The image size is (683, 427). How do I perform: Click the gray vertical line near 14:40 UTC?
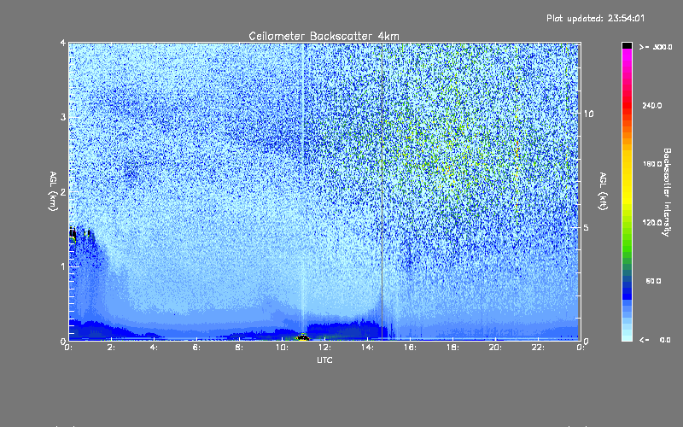382,191
